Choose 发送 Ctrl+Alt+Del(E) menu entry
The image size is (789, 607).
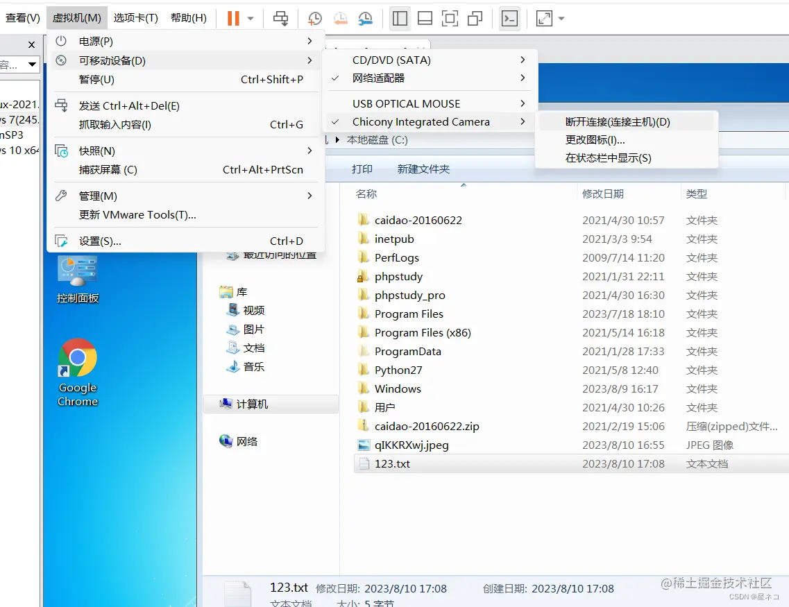[186, 105]
